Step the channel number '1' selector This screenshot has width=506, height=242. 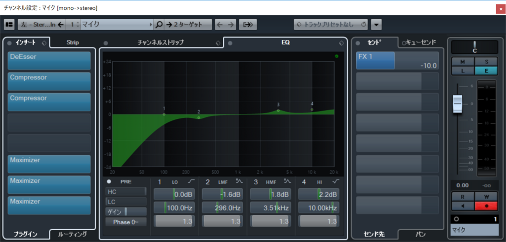(x=73, y=25)
